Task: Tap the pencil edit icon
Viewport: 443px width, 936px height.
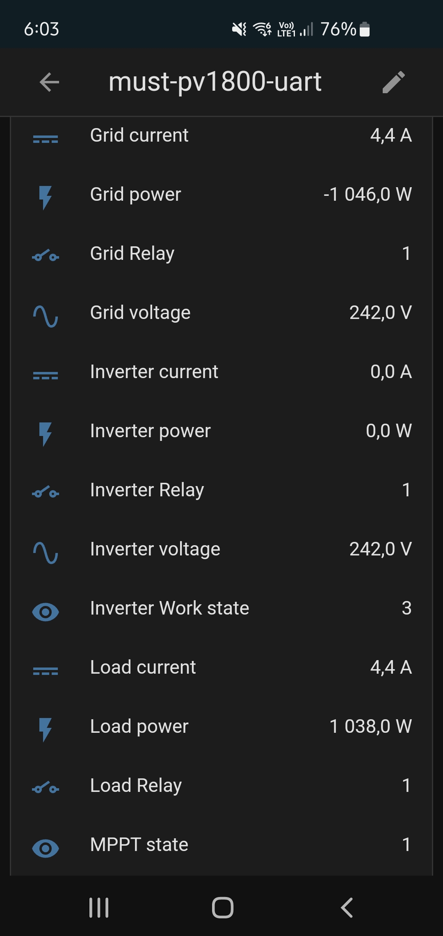Action: tap(393, 82)
